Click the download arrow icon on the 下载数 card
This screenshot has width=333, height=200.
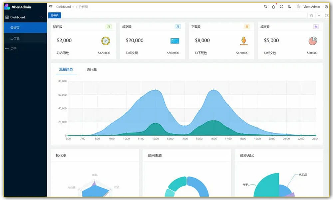click(243, 40)
